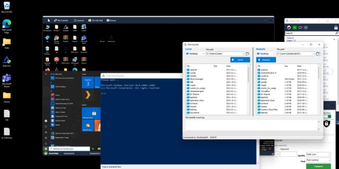Open the Quality dropdown showing Fast Low
Viewport: 339px width, 169px height.
(x=318, y=155)
